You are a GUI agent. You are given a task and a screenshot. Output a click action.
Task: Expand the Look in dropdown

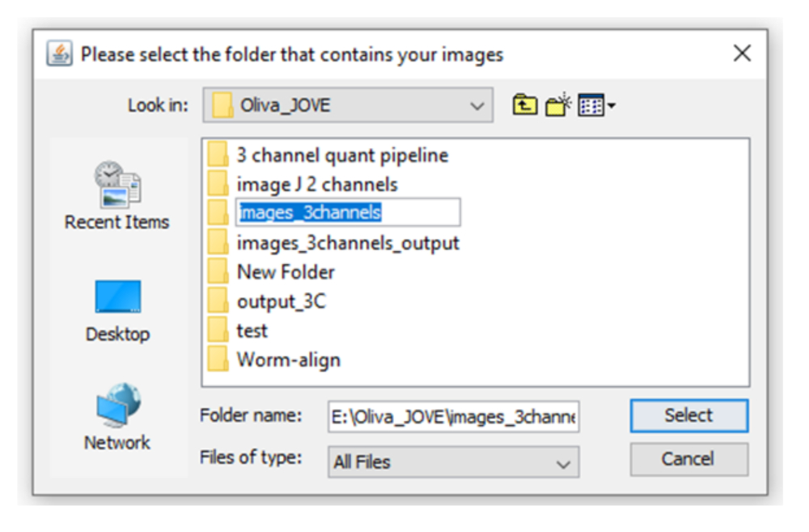[477, 105]
